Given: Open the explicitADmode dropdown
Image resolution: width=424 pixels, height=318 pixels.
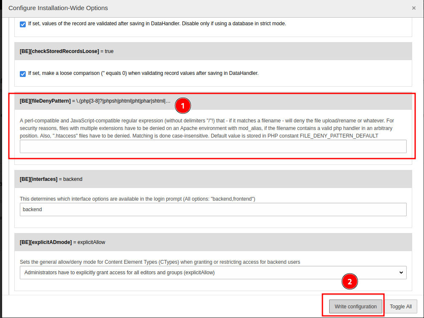Looking at the screenshot, I should pyautogui.click(x=213, y=273).
